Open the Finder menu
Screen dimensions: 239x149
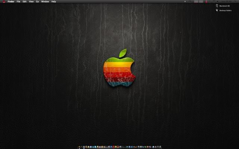coord(11,1)
